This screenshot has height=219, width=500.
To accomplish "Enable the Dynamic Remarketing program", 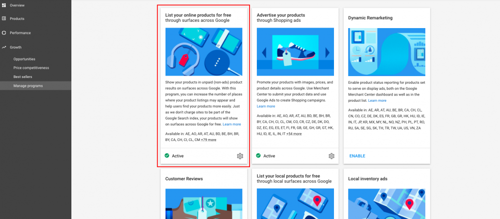I will [357, 156].
